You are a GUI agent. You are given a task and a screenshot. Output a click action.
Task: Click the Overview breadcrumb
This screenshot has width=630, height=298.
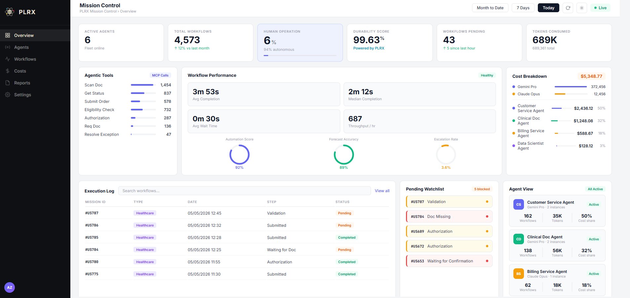click(x=128, y=11)
